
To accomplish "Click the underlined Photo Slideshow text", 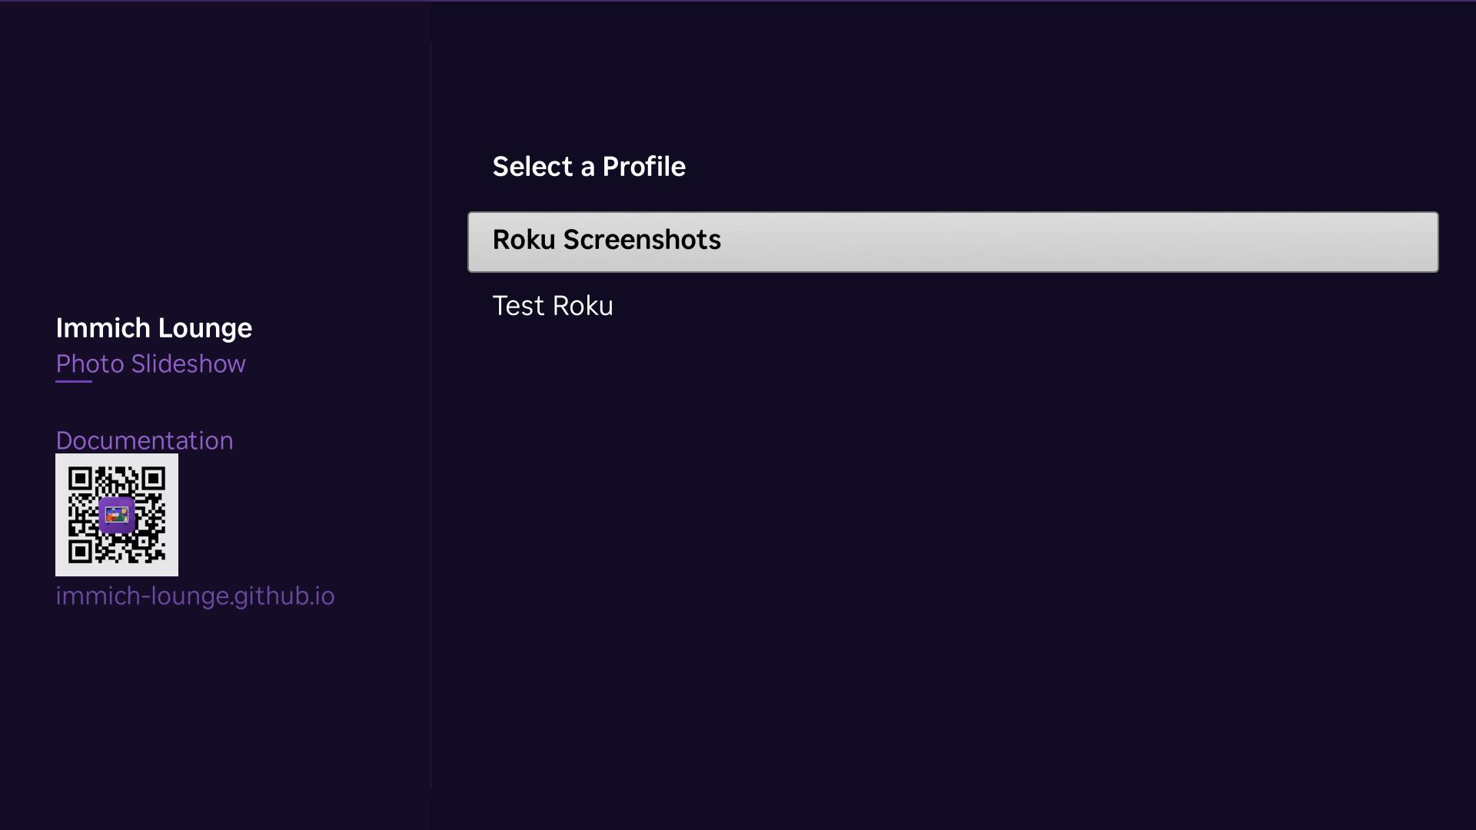I will click(x=151, y=364).
